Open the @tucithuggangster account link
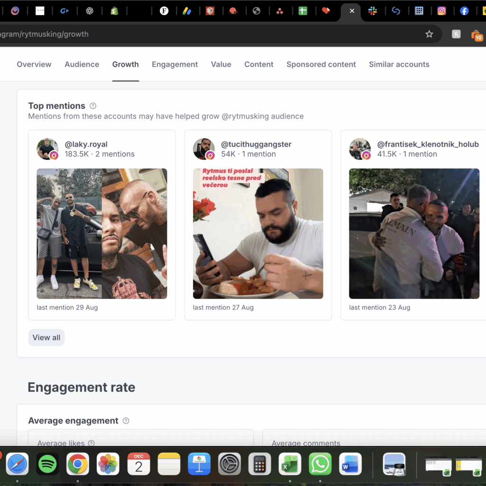The image size is (486, 486). click(256, 144)
